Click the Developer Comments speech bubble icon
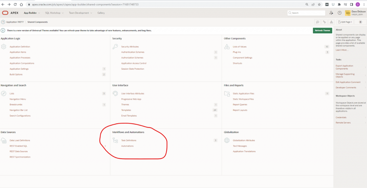The image size is (367, 188). point(318,22)
